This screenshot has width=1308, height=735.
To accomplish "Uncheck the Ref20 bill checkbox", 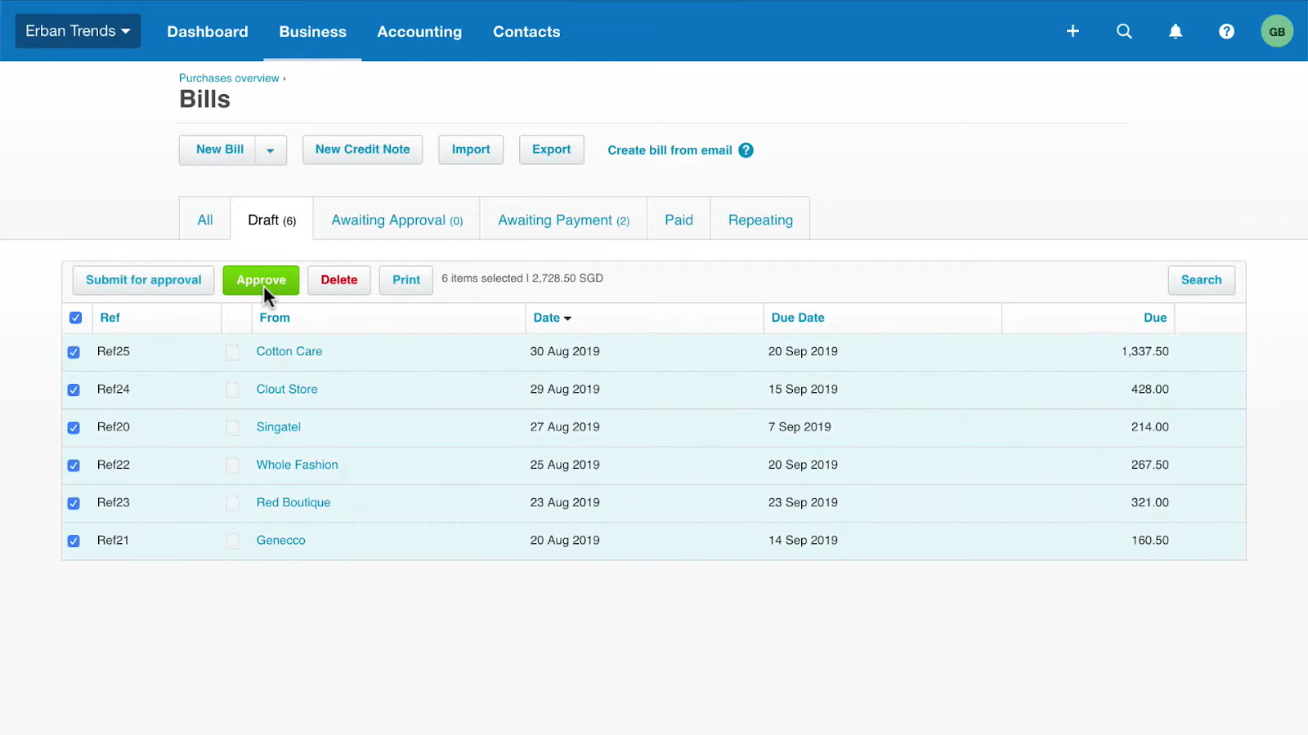I will click(74, 427).
